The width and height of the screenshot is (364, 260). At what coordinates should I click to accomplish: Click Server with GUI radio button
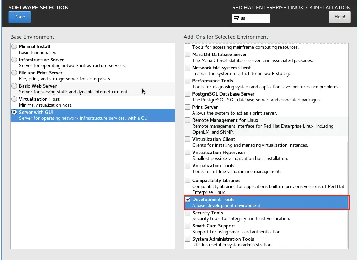coord(14,112)
